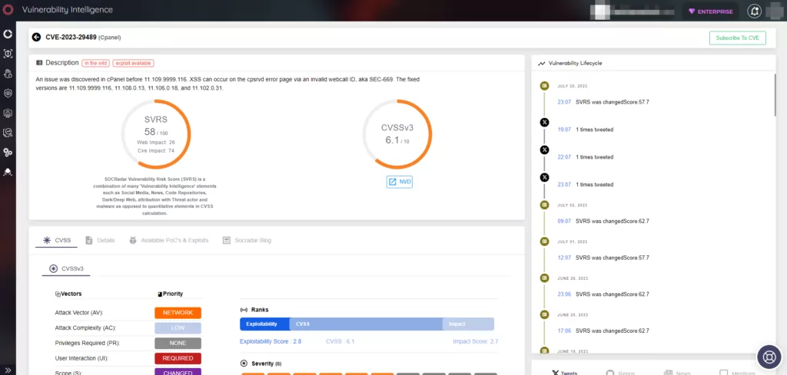Click Subscribe To CVE button

(737, 38)
